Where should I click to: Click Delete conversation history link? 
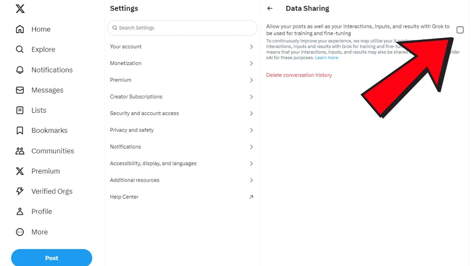[x=299, y=75]
